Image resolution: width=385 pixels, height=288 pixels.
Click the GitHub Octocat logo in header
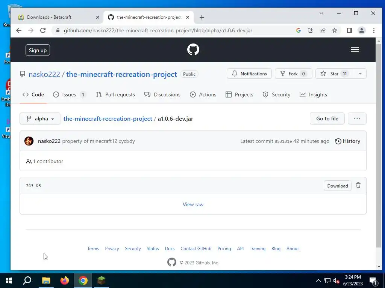[193, 50]
